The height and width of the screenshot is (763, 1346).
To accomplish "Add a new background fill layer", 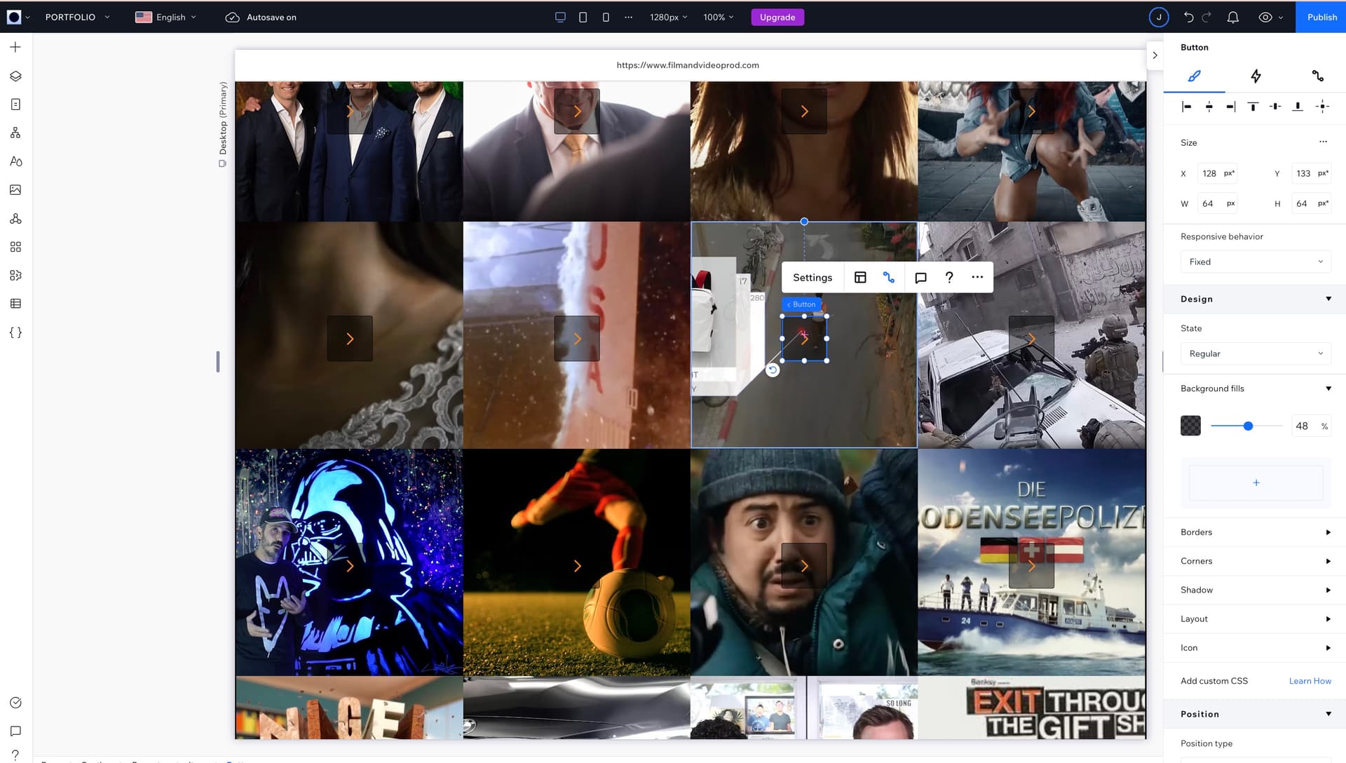I will pyautogui.click(x=1256, y=482).
